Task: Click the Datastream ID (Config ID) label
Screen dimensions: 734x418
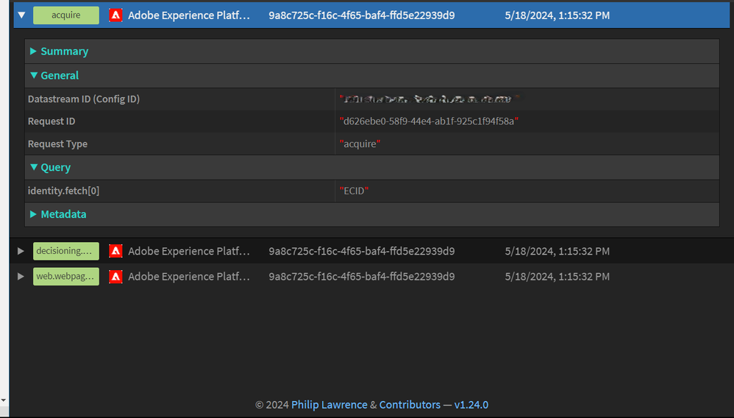Action: pos(84,99)
